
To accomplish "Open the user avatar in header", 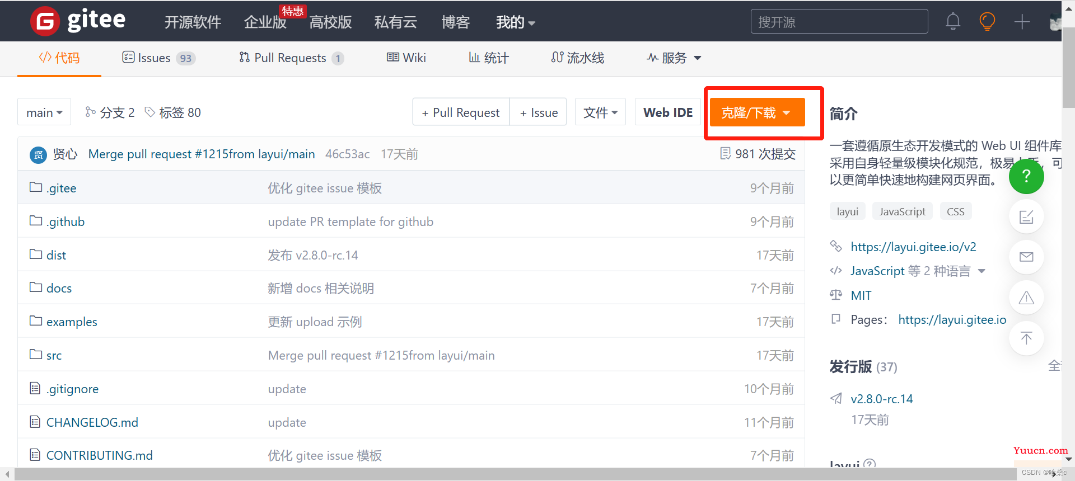I will pyautogui.click(x=1055, y=22).
